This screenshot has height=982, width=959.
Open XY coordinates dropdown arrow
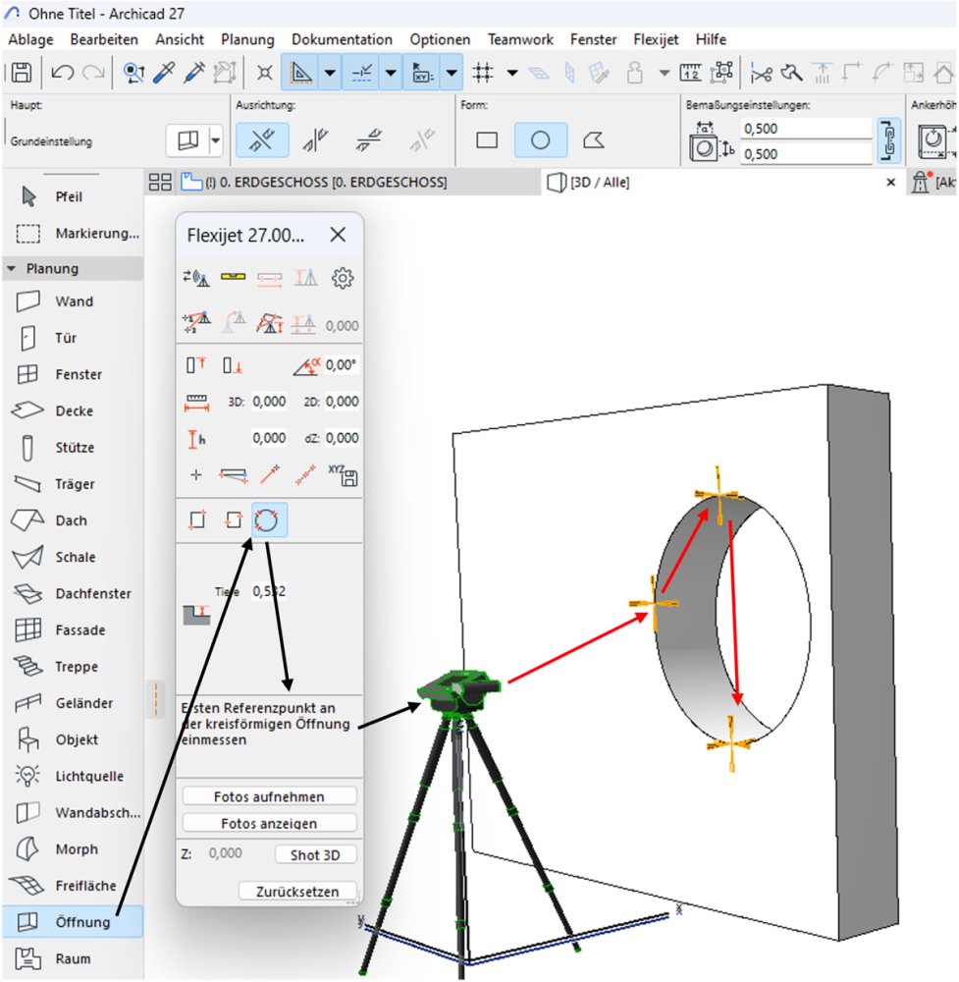tap(452, 73)
